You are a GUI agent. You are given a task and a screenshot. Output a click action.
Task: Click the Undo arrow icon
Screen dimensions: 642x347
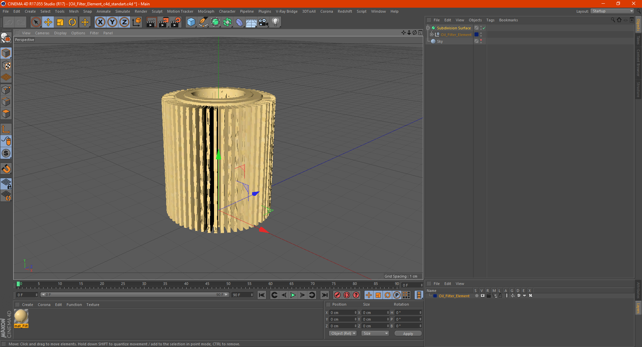[9, 22]
